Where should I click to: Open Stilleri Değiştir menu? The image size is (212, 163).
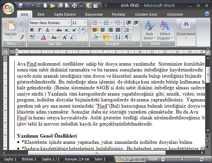tap(165, 30)
